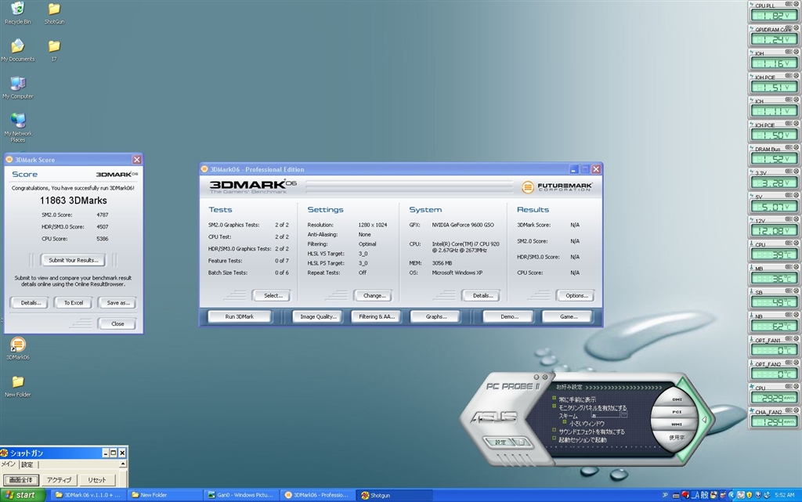Open the スキーム dropdown in PC Probe
This screenshot has height=502, width=802.
coord(624,415)
